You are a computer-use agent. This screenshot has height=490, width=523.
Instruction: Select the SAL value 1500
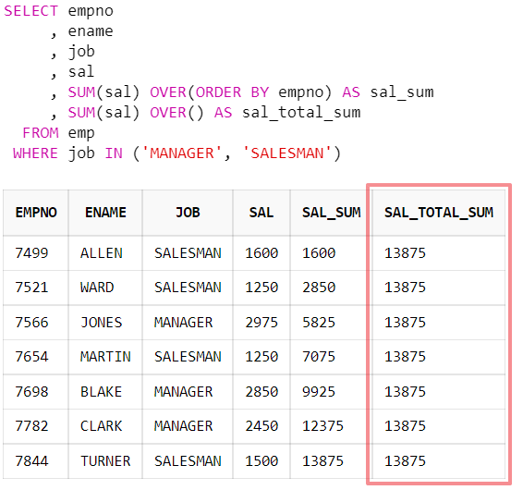coord(261,461)
